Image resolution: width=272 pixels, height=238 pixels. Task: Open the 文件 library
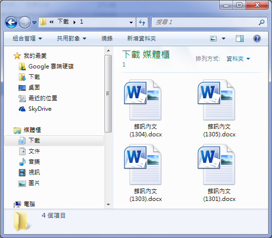point(34,151)
